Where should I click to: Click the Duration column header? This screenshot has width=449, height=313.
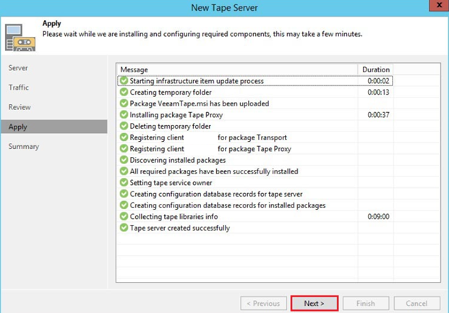coord(375,69)
